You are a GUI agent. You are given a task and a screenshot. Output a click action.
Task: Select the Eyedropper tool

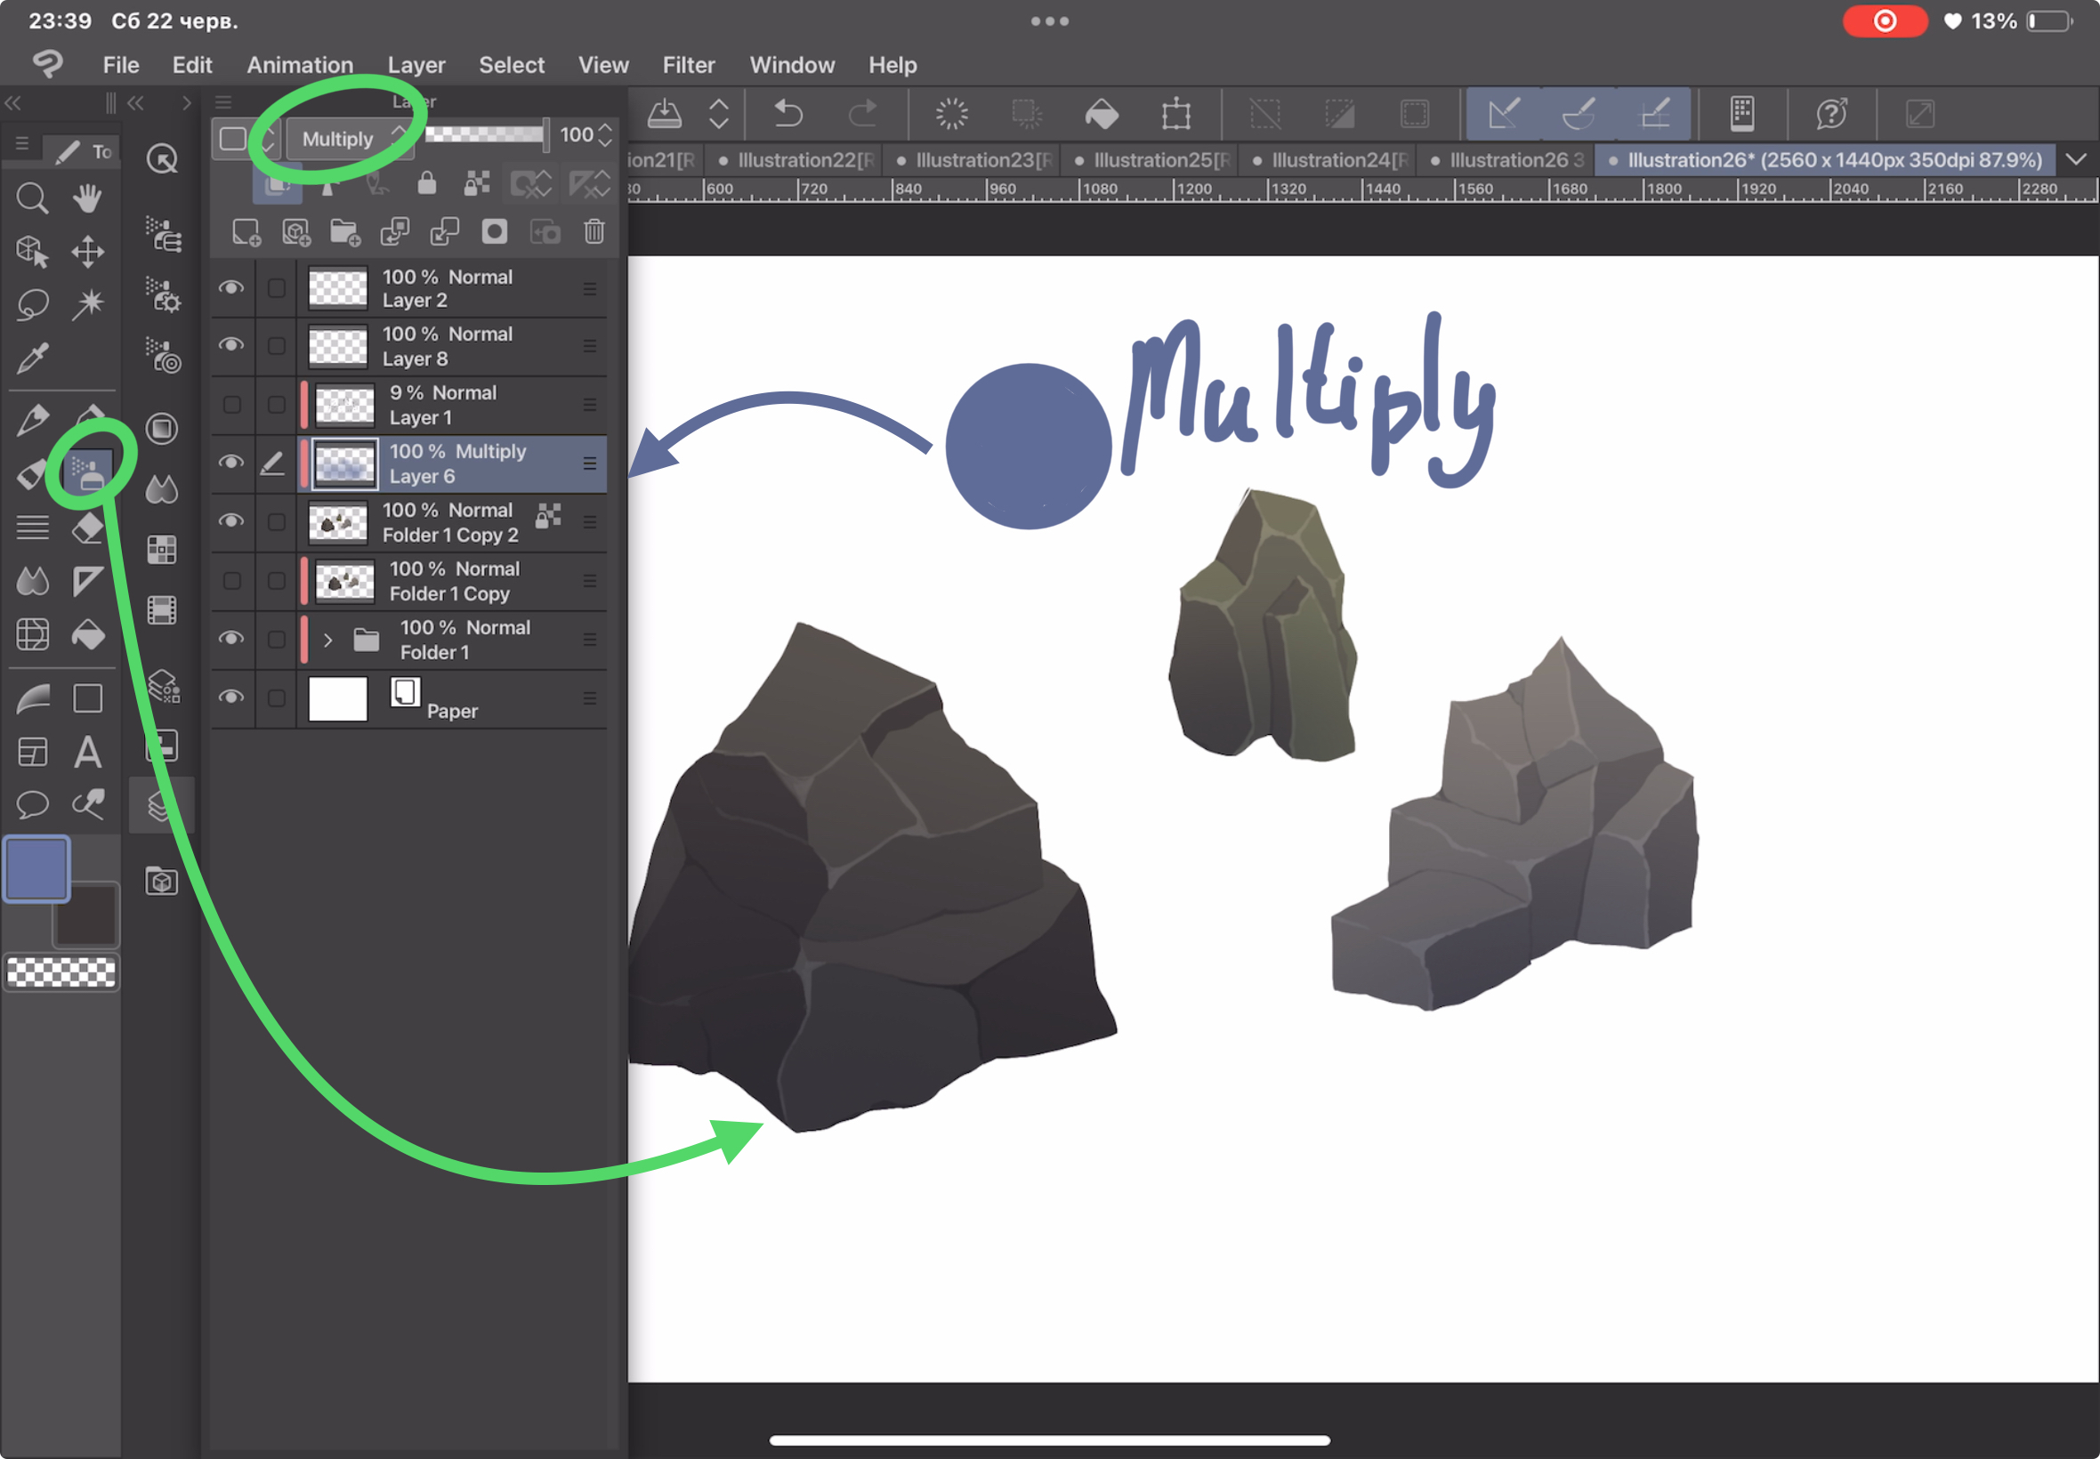32,359
